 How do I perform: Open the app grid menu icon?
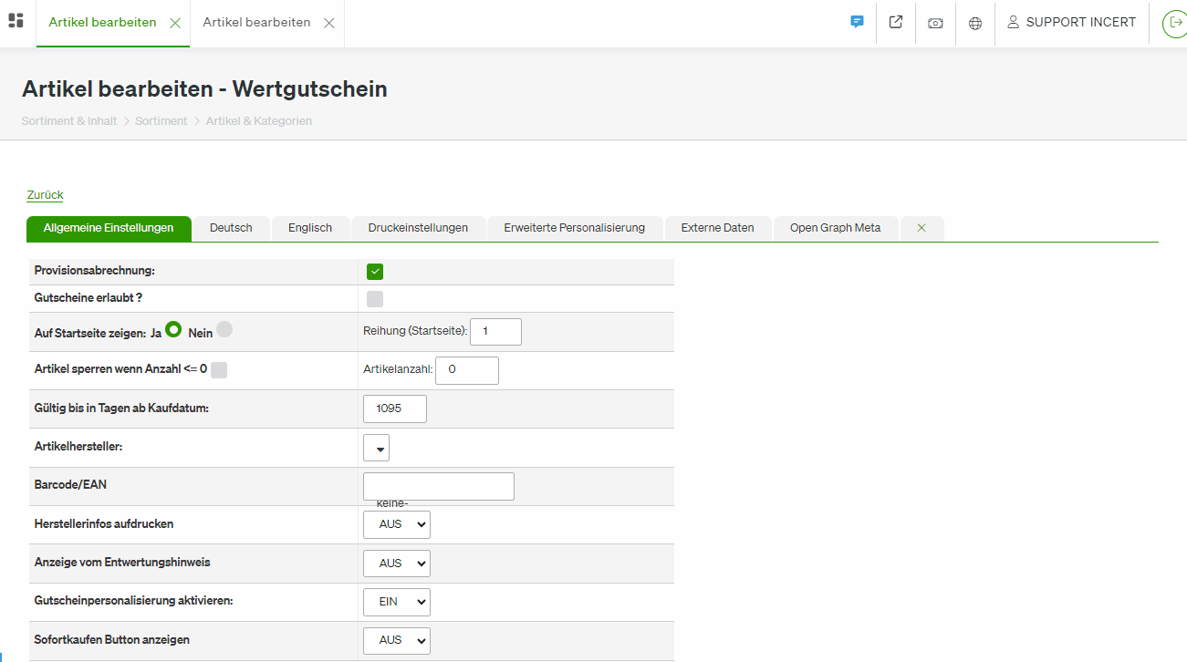pyautogui.click(x=16, y=20)
